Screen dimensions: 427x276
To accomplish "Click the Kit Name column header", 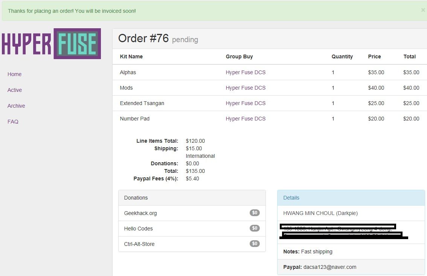I will tap(131, 56).
